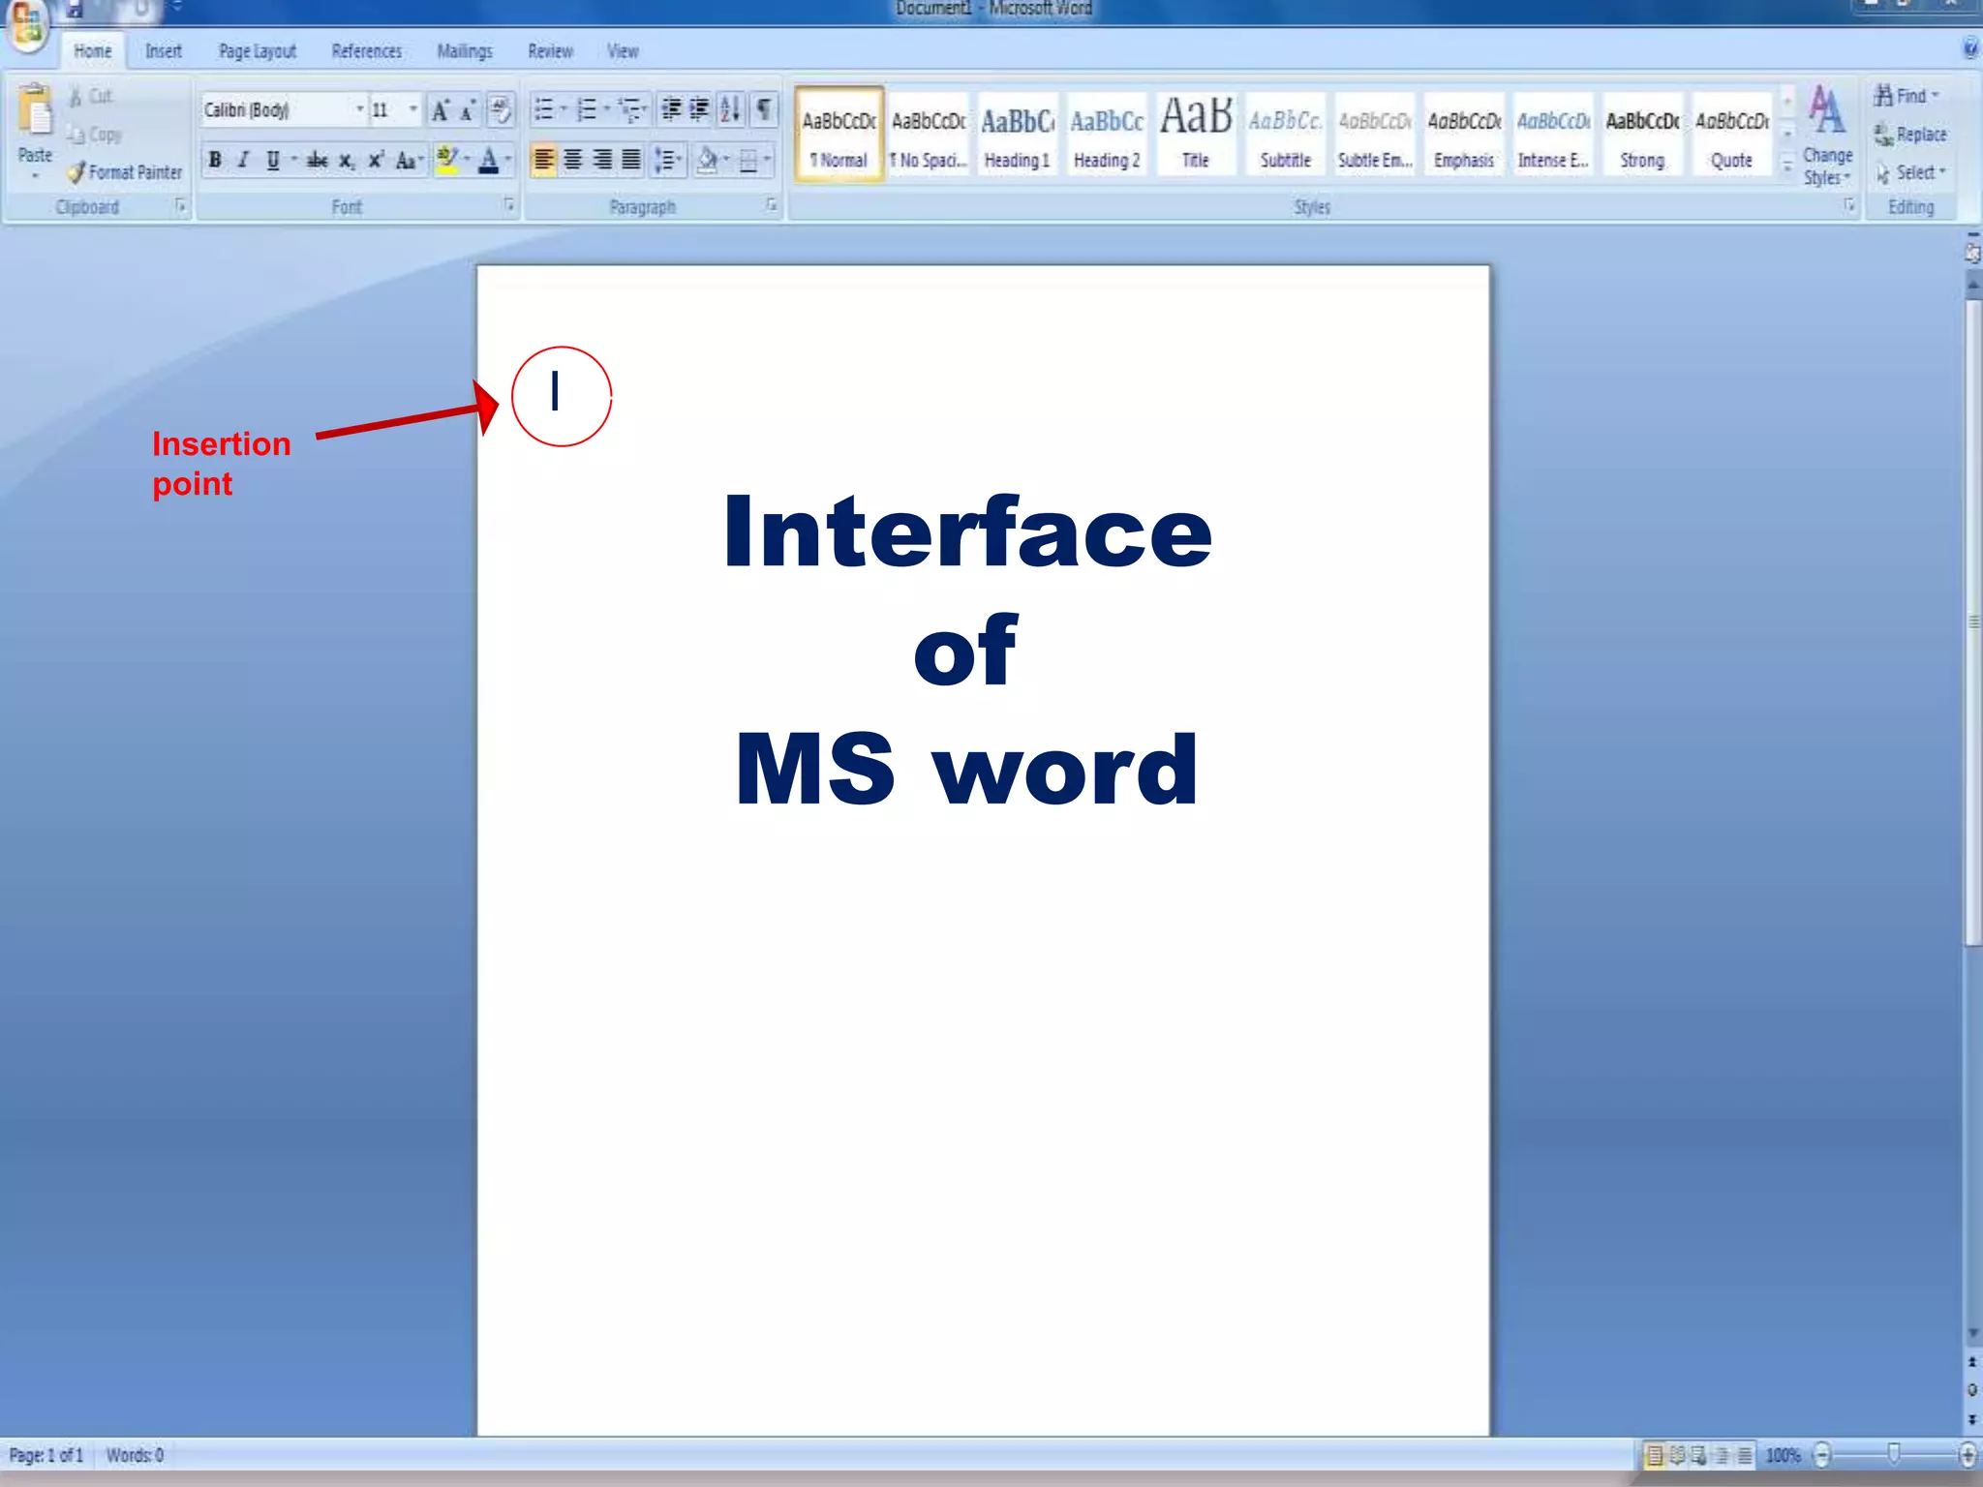Toggle text highlight color
Screen dimensions: 1983x1487
point(446,161)
